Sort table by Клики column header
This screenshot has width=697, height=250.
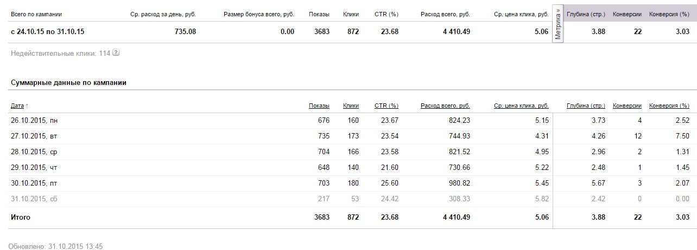(351, 106)
